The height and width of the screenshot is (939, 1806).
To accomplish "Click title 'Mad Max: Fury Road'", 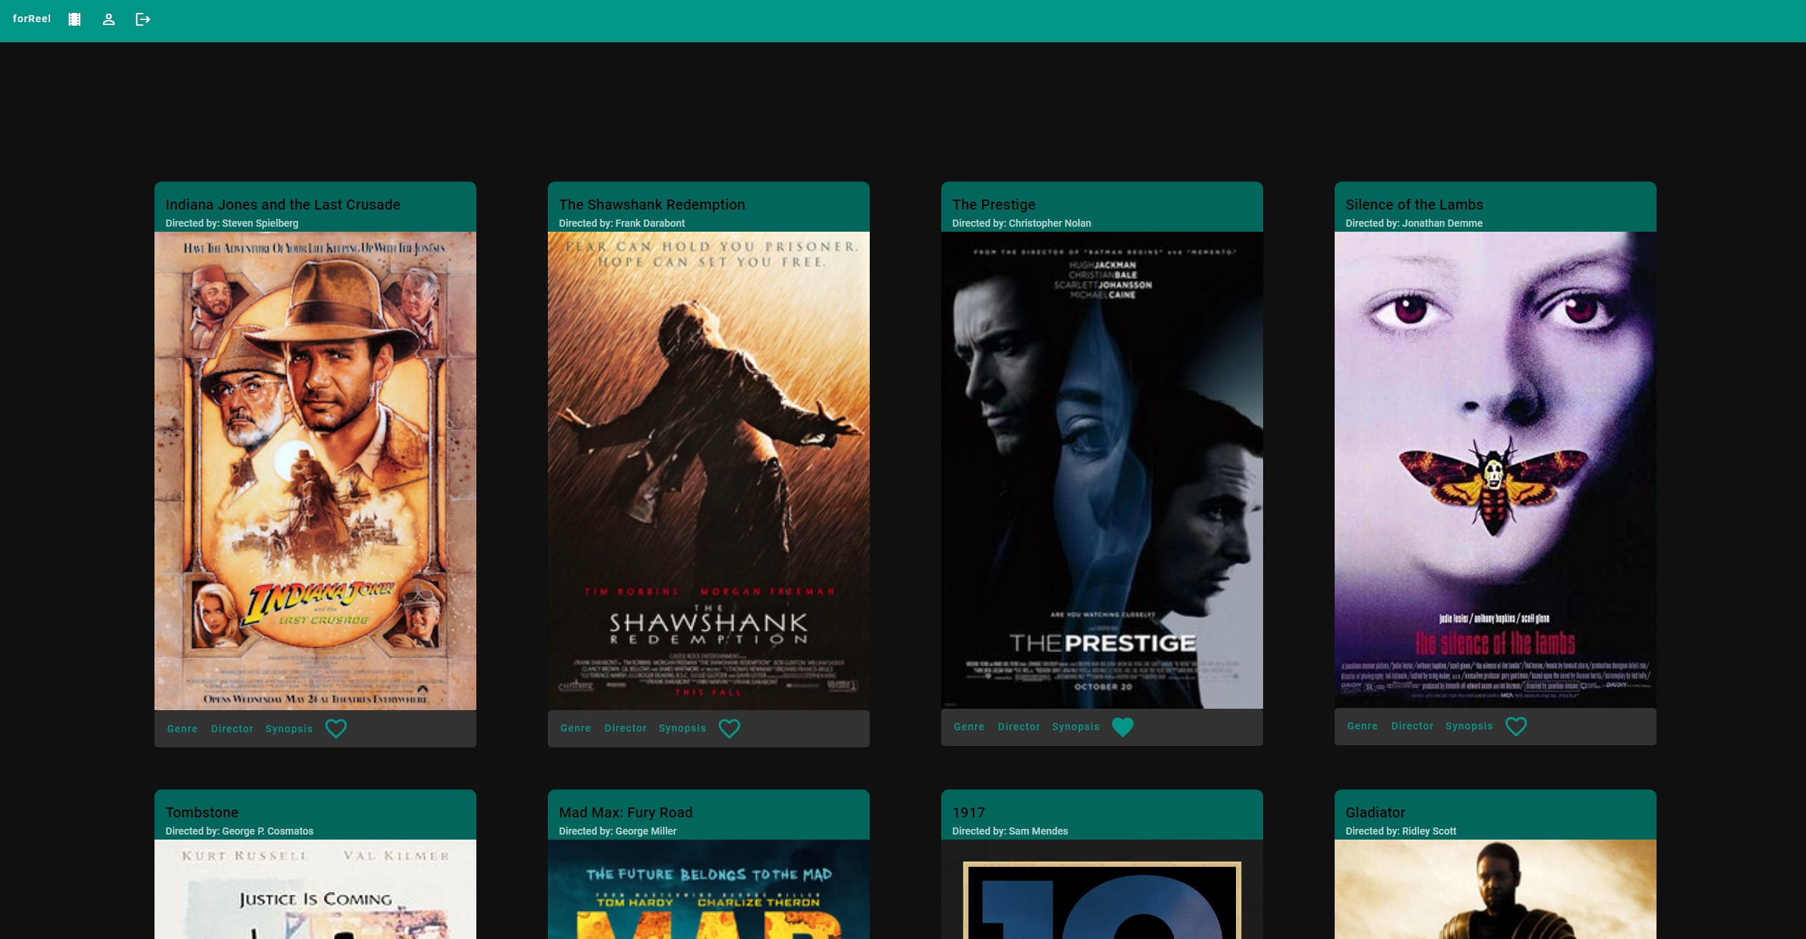I will click(626, 812).
